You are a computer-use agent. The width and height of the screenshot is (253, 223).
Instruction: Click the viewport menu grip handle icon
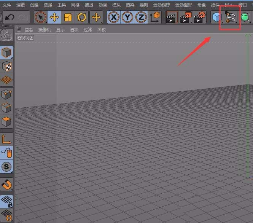[19, 29]
